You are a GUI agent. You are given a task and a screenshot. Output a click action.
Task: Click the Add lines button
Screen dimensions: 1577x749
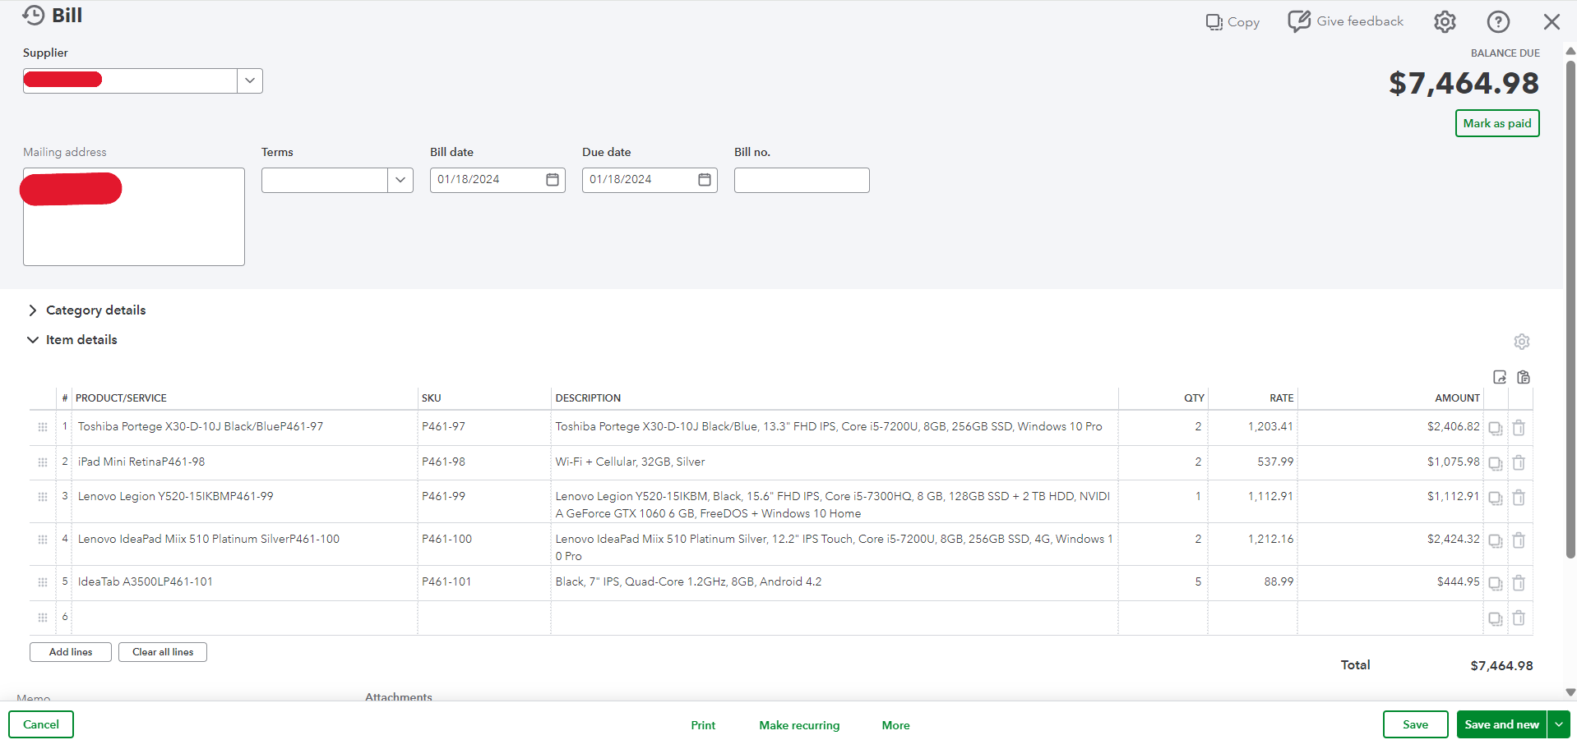(x=71, y=652)
